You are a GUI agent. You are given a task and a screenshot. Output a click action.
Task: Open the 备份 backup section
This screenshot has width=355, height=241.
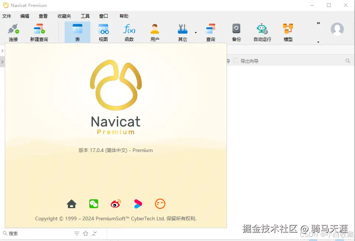click(x=237, y=32)
